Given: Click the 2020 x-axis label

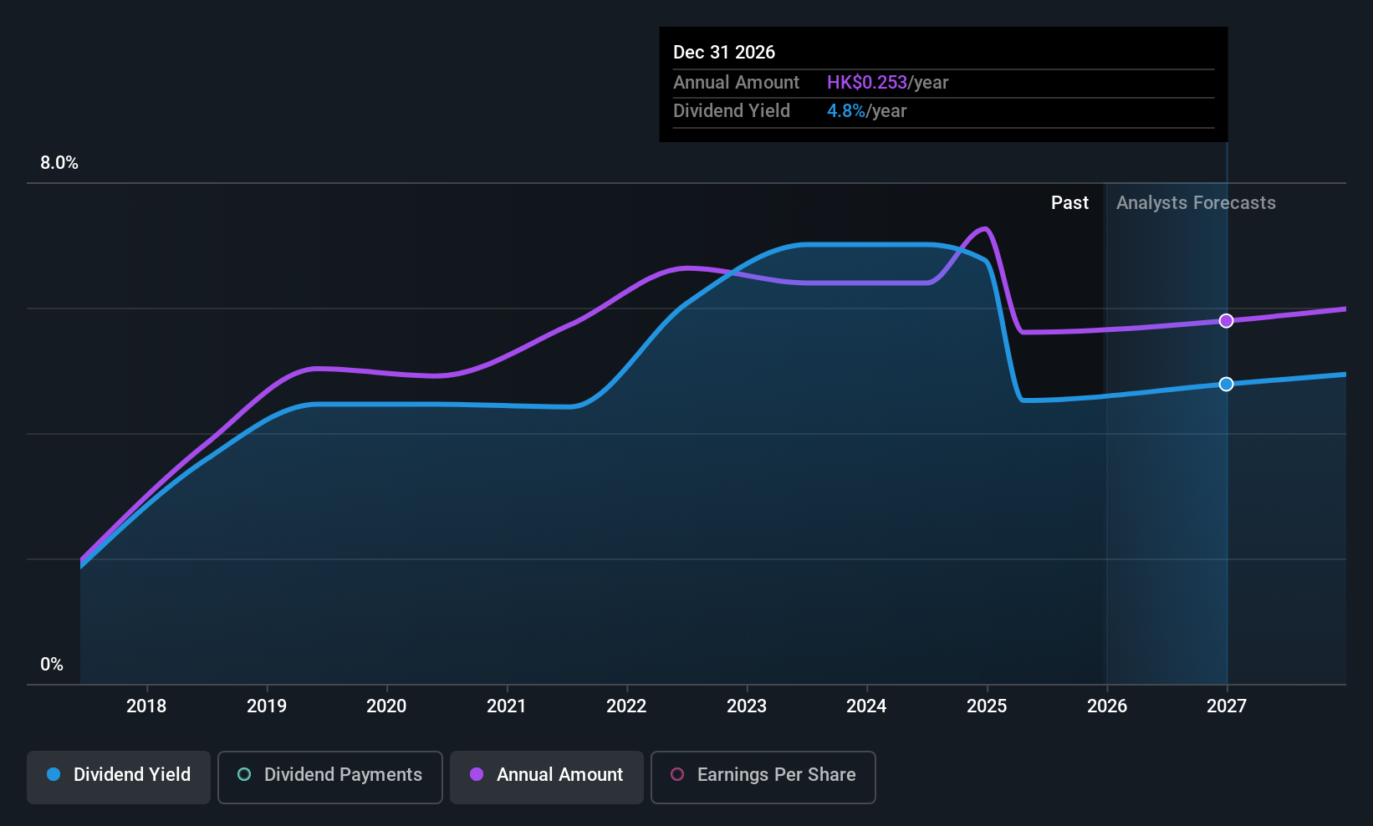Looking at the screenshot, I should 386,706.
